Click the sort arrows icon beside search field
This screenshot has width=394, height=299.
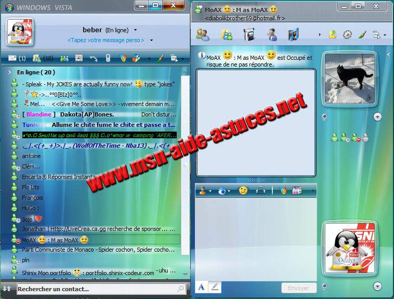(x=7, y=289)
